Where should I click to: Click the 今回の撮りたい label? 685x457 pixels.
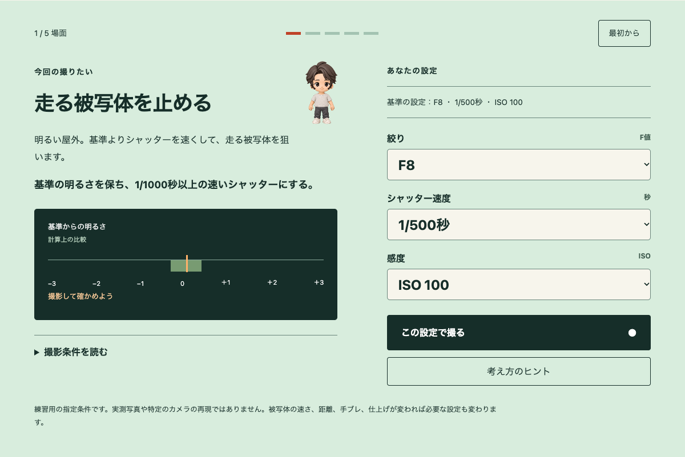tap(63, 72)
